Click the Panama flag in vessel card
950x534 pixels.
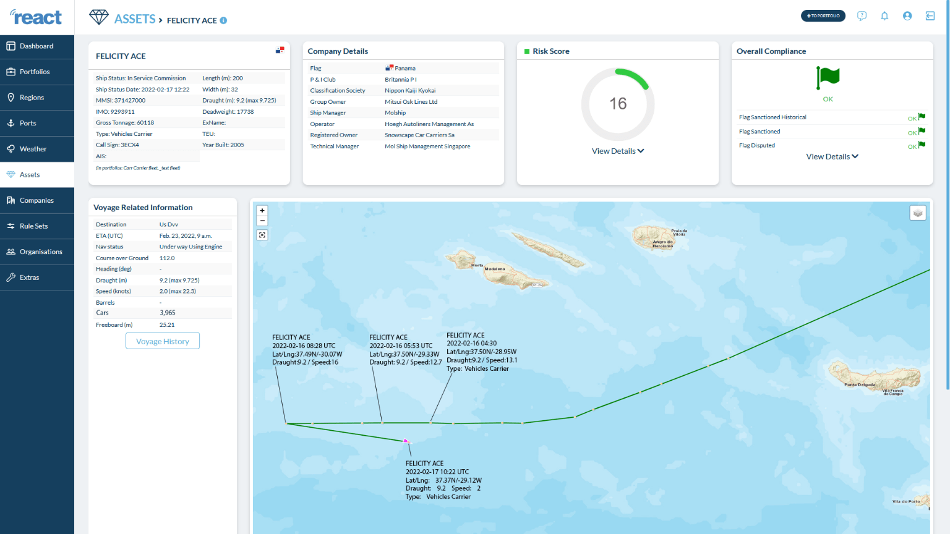[x=280, y=50]
